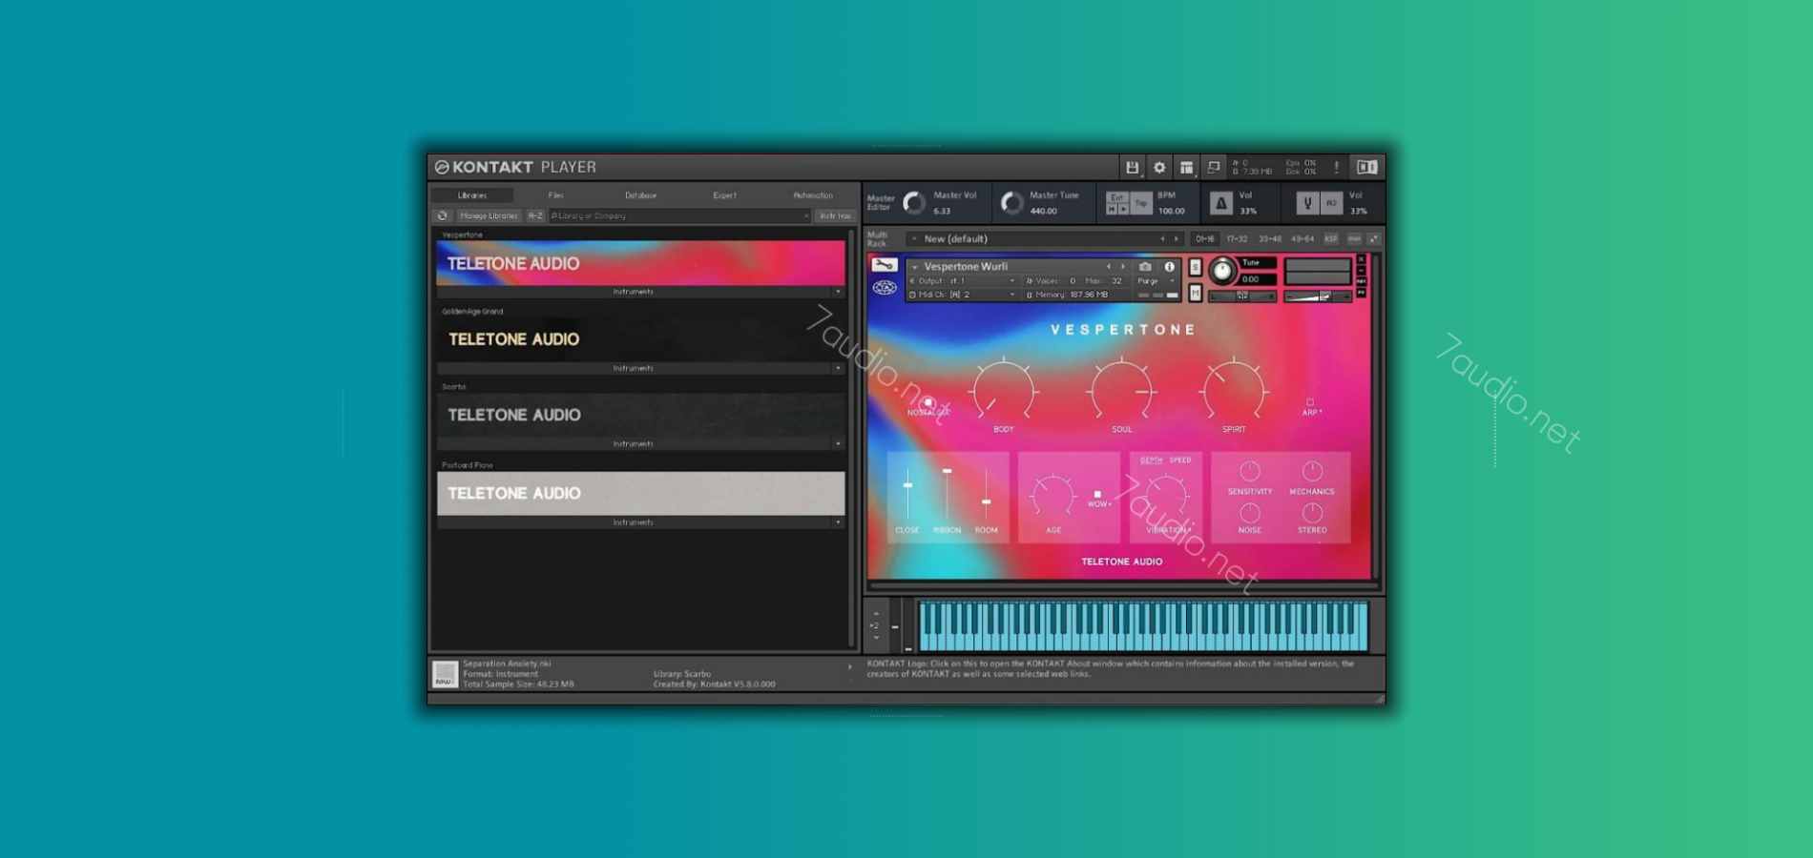Click the file icon in info pane
This screenshot has width=1813, height=858.
click(x=445, y=674)
